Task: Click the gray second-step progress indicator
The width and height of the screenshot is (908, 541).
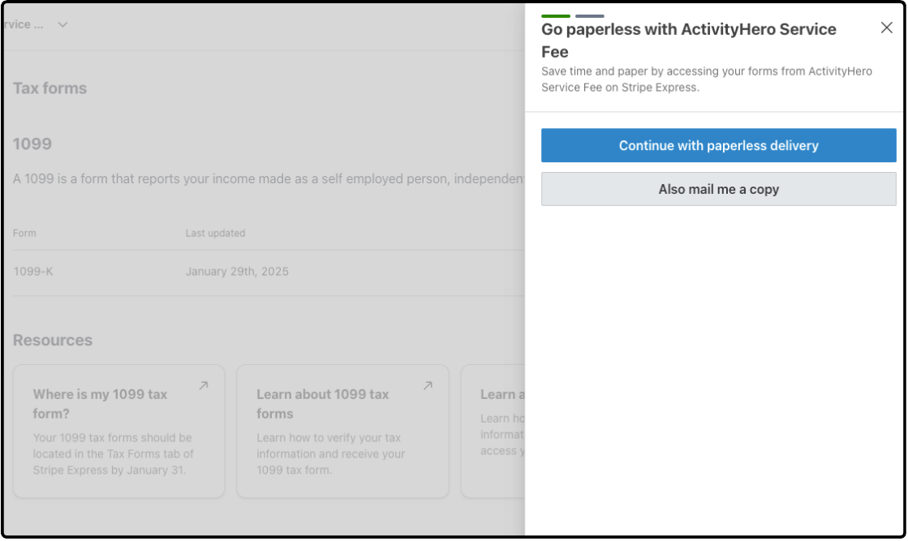Action: pos(589,16)
